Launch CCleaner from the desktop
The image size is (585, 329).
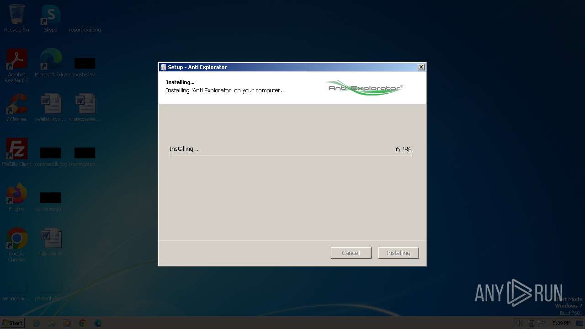(x=16, y=108)
